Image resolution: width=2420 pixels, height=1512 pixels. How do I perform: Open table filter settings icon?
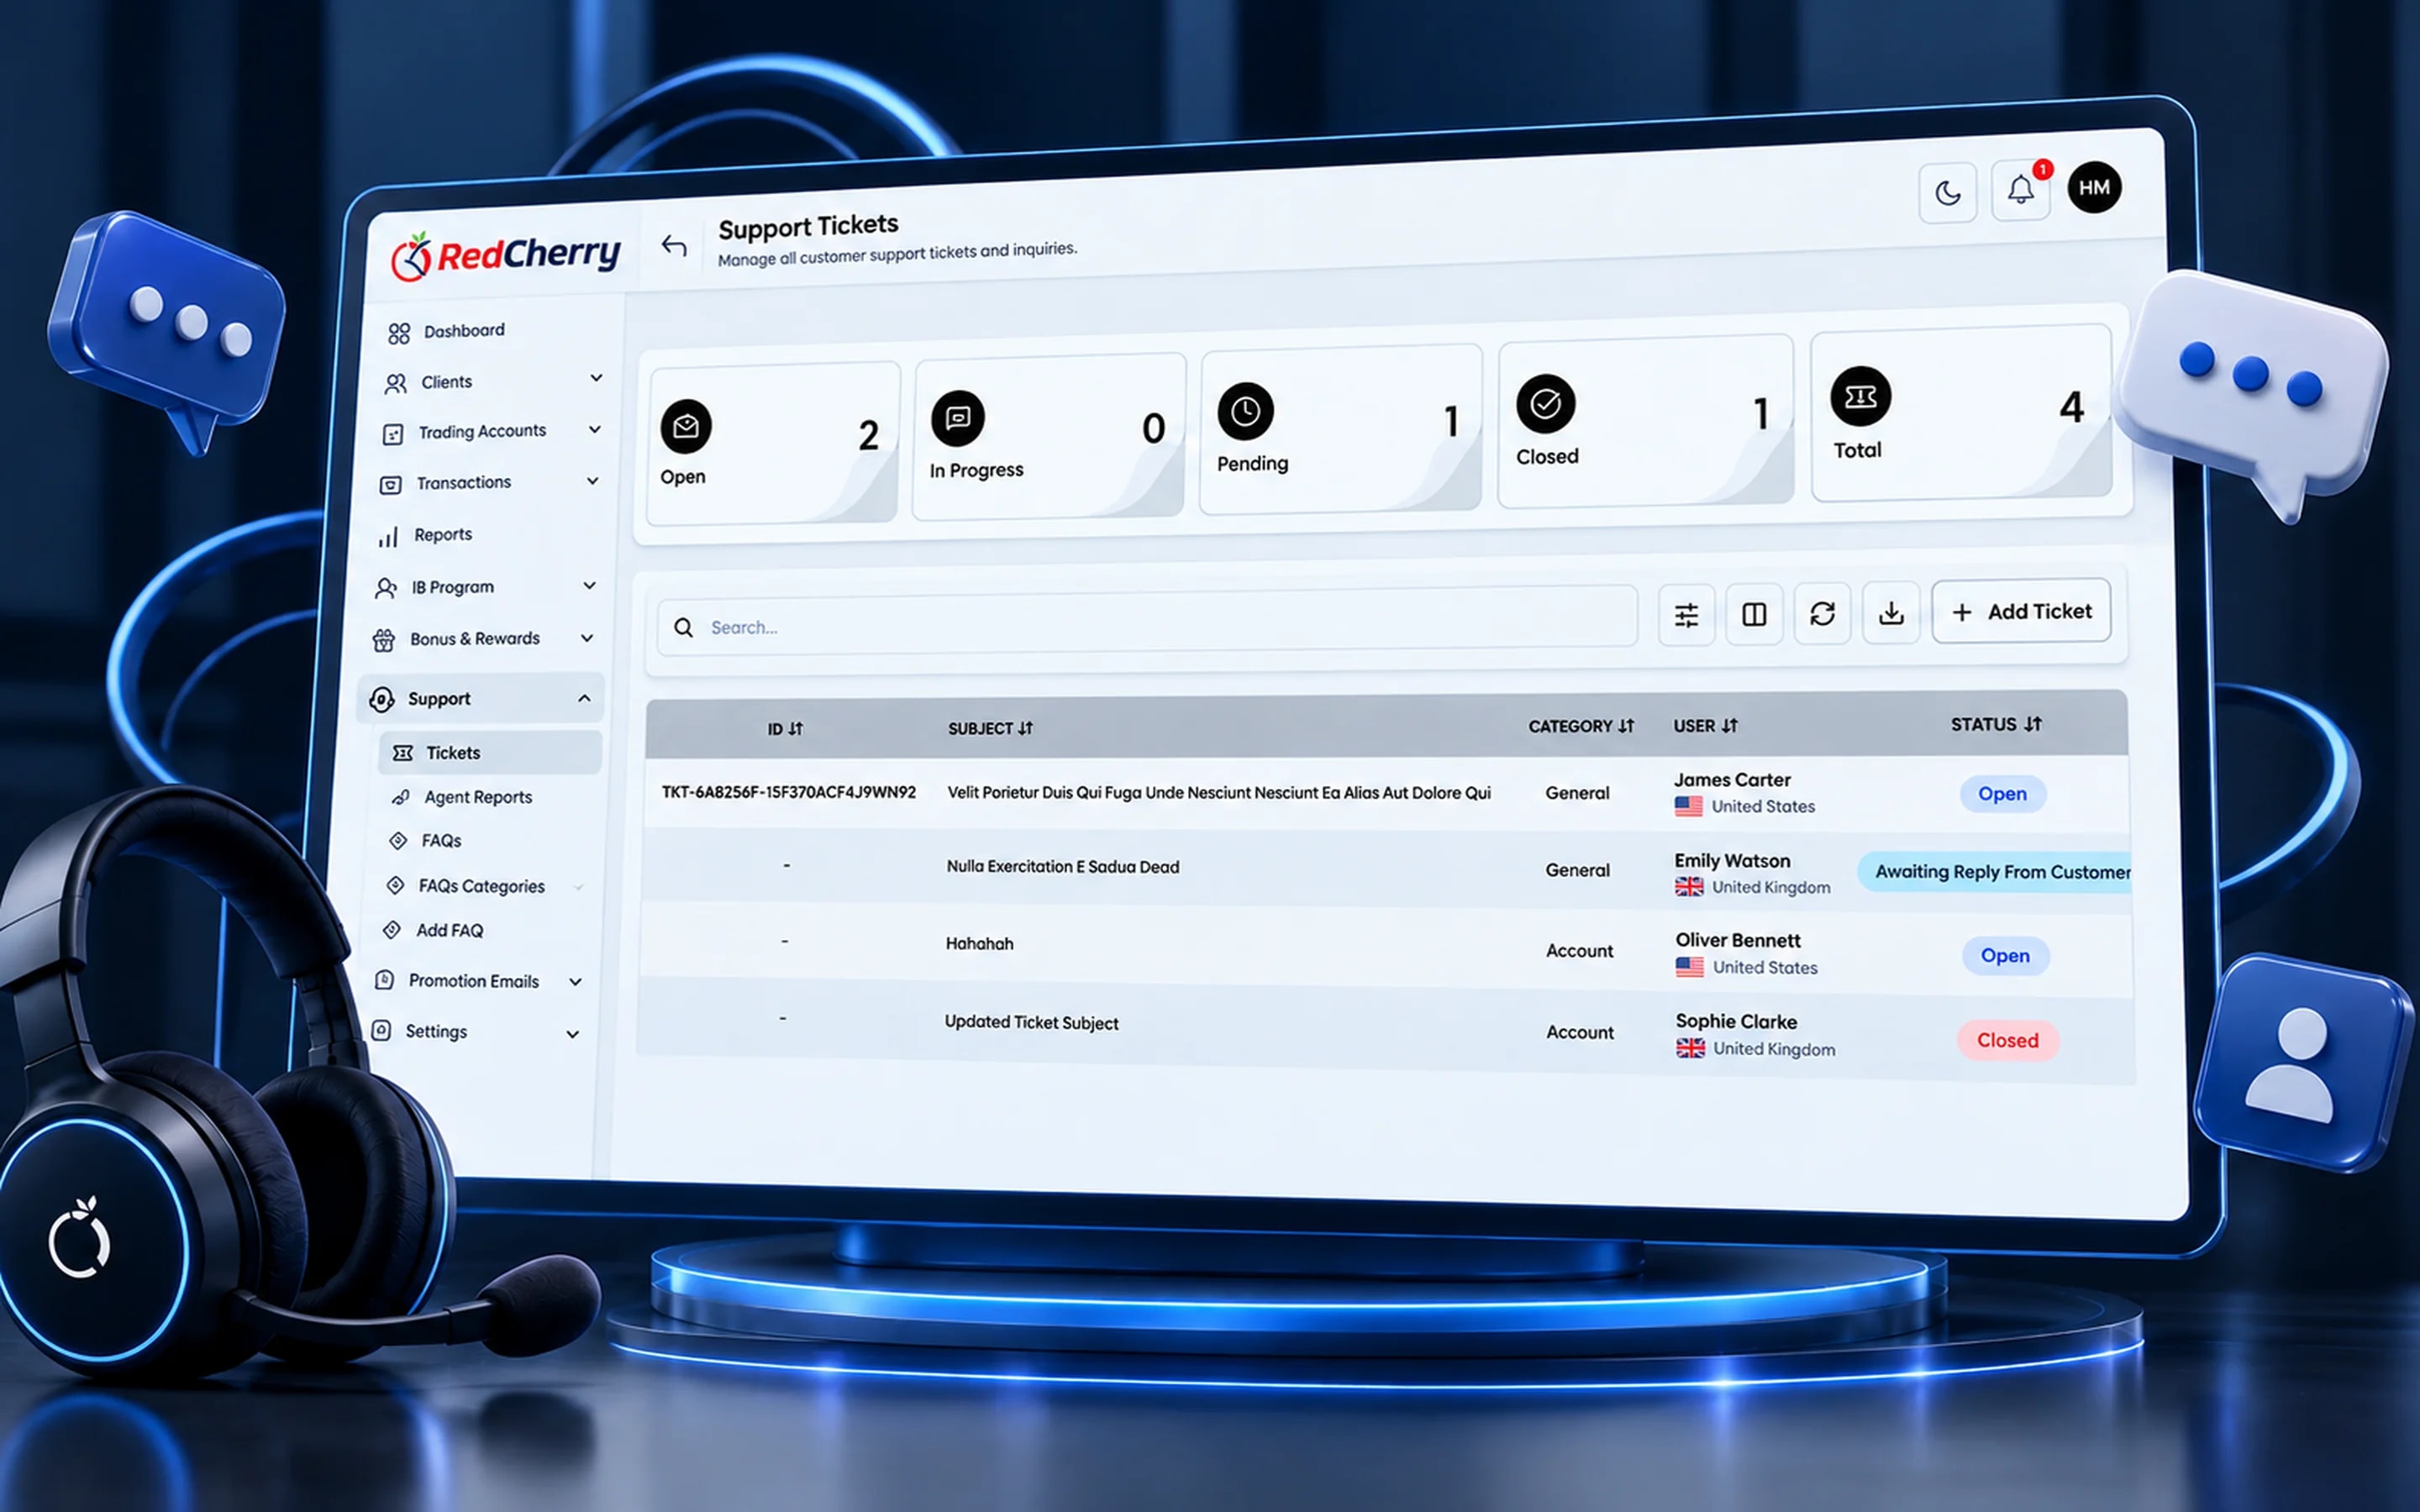1686,615
